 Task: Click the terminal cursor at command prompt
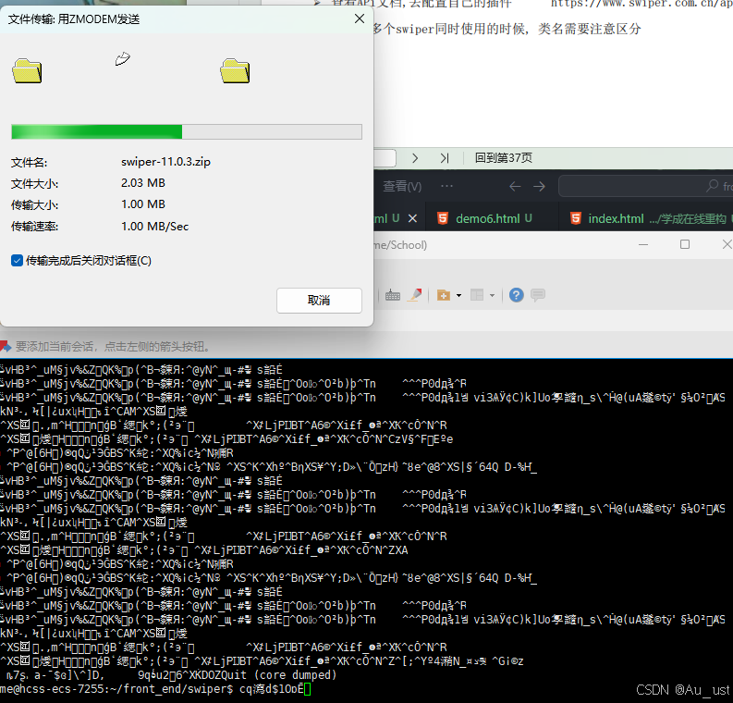click(x=307, y=689)
